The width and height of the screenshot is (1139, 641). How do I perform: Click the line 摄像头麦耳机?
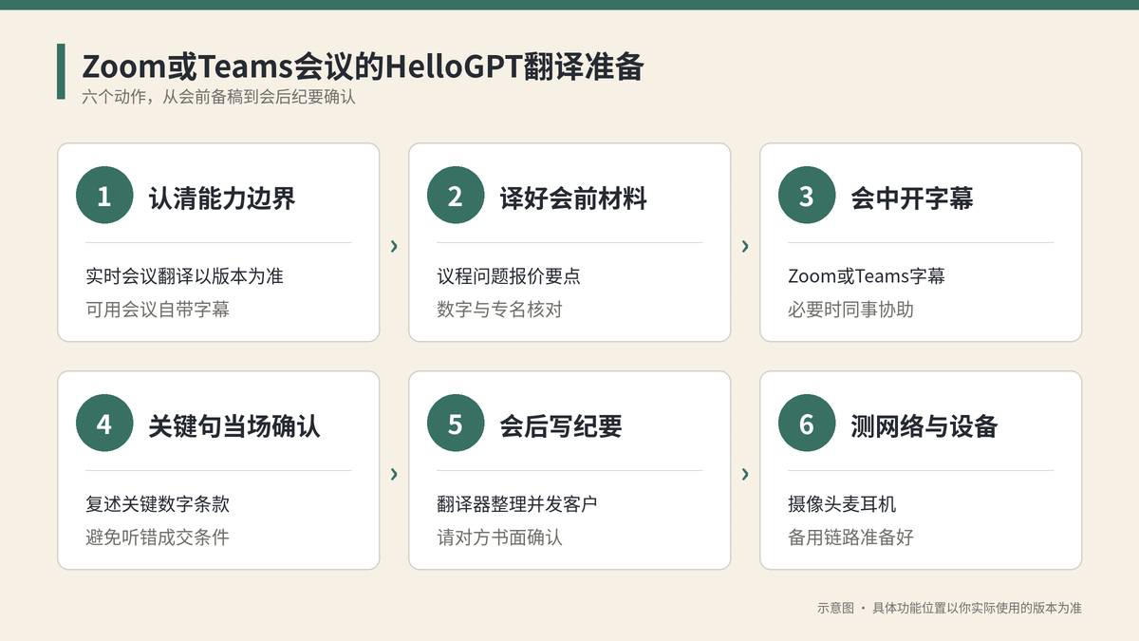tap(842, 504)
